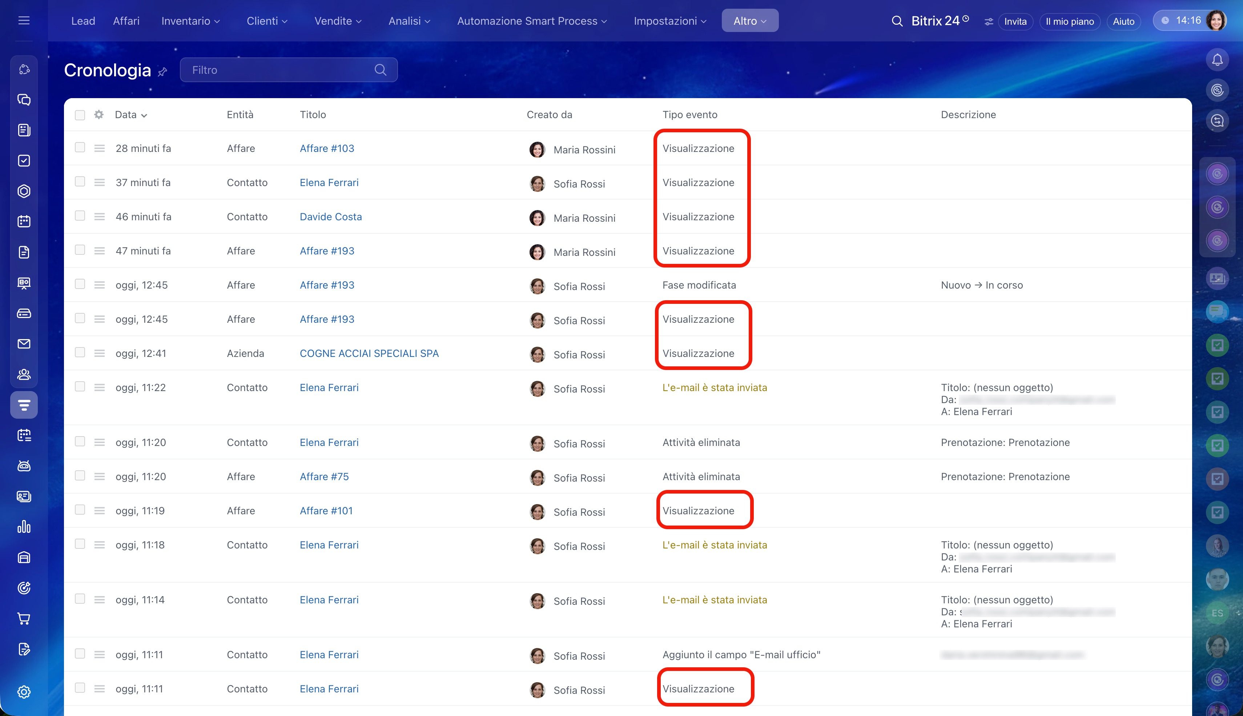
Task: Open settings gear in left sidebar
Action: tap(24, 692)
